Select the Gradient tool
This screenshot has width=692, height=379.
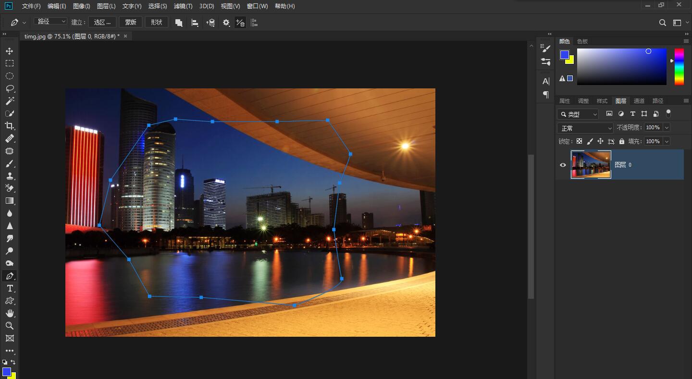9,201
